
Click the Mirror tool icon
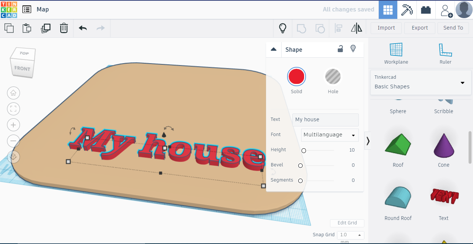[x=357, y=28]
